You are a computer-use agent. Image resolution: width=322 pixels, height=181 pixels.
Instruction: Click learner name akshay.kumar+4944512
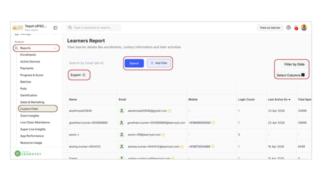[x=84, y=146]
